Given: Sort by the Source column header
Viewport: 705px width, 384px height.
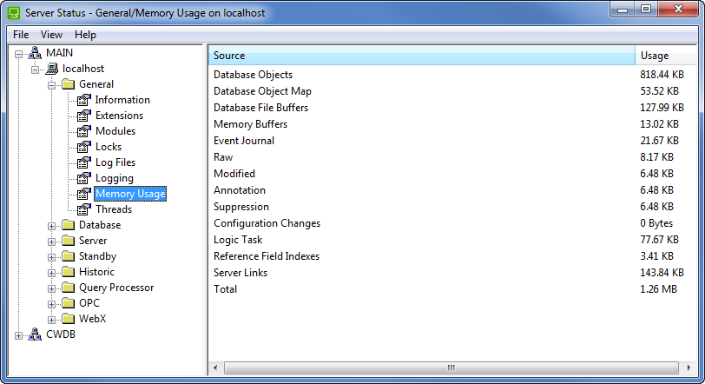Looking at the screenshot, I should (x=421, y=56).
